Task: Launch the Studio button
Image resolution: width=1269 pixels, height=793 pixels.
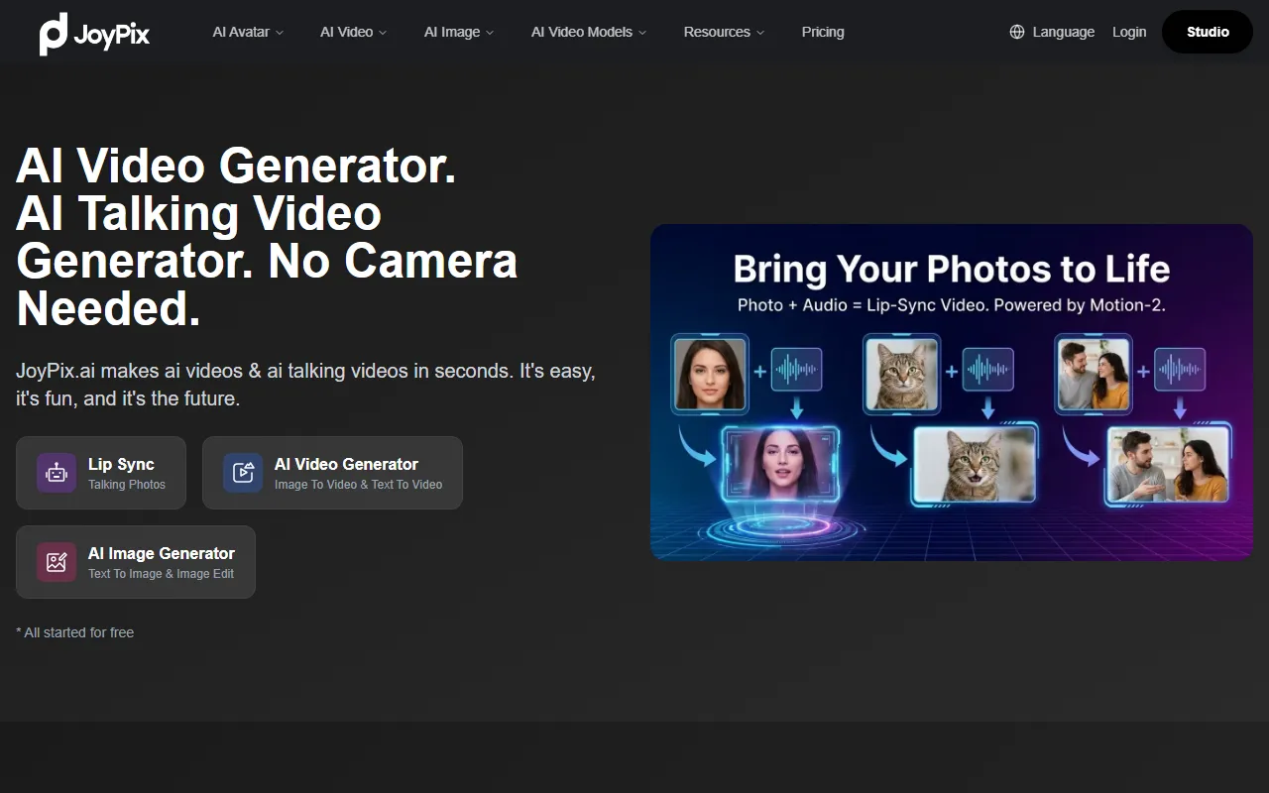Action: point(1208,32)
